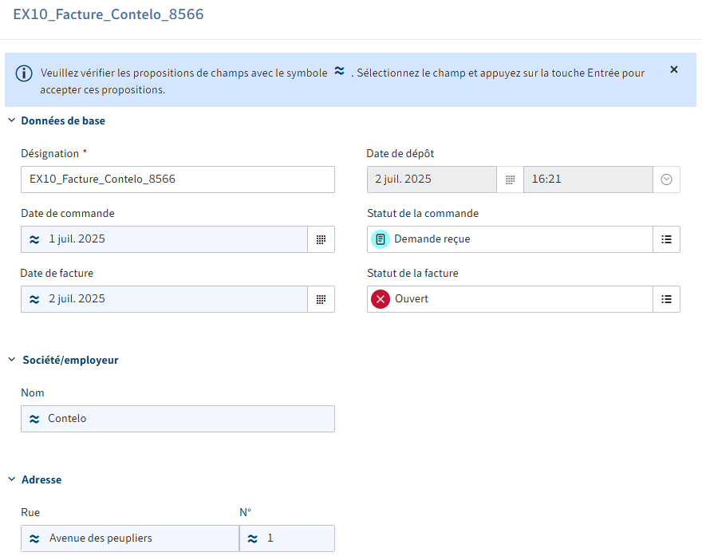Screen dimensions: 702x560
Task: Collapse the Données de base section
Action: tap(12, 120)
